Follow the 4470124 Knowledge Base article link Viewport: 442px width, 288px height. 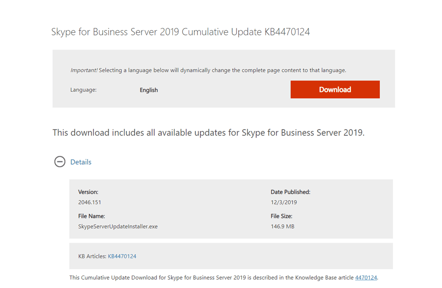tap(366, 278)
